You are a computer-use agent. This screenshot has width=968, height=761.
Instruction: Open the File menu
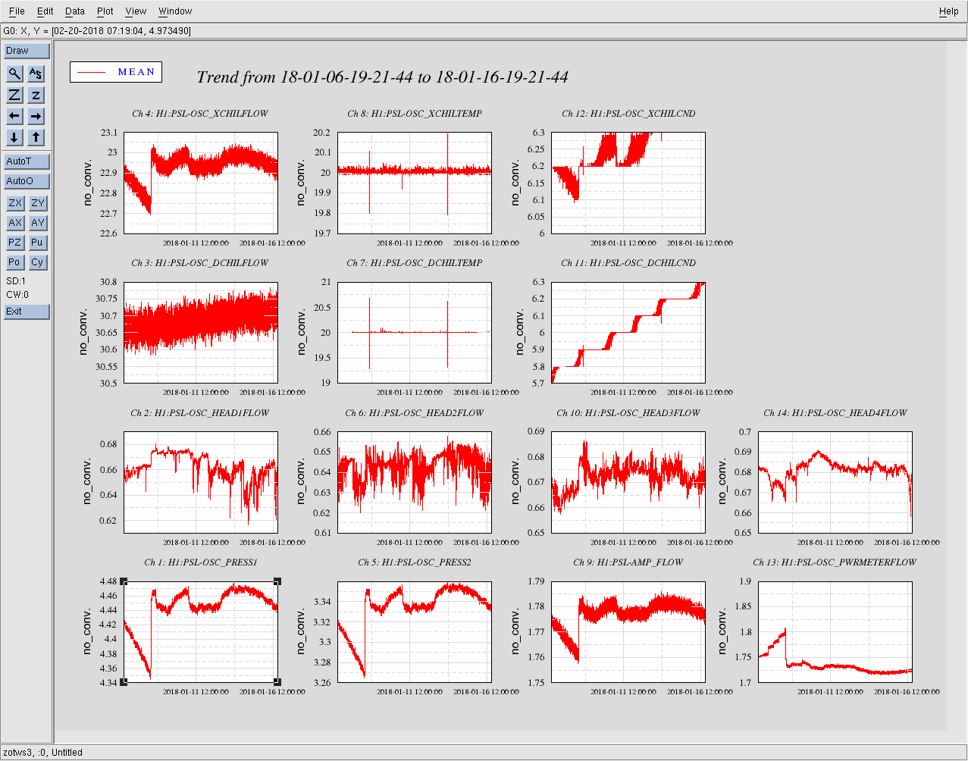coord(17,11)
